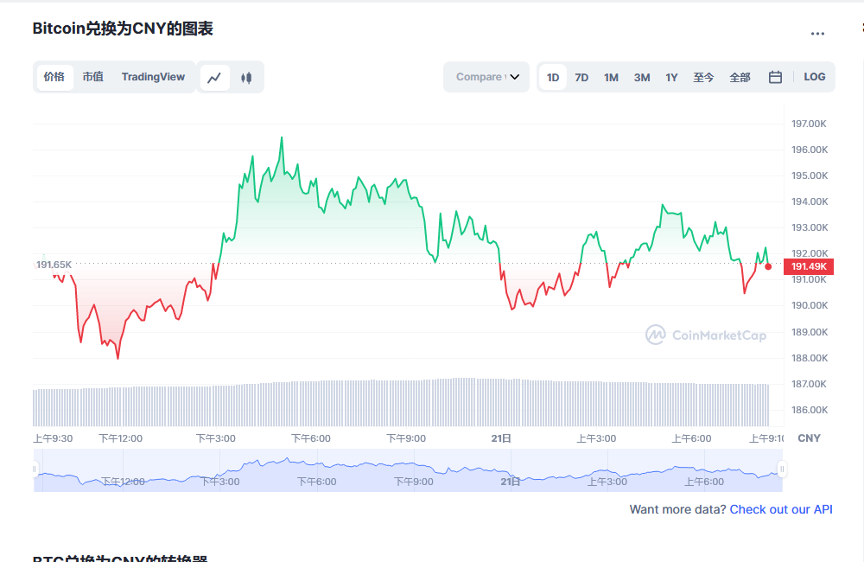
Task: Open the three-dot more options menu
Action: tap(816, 33)
